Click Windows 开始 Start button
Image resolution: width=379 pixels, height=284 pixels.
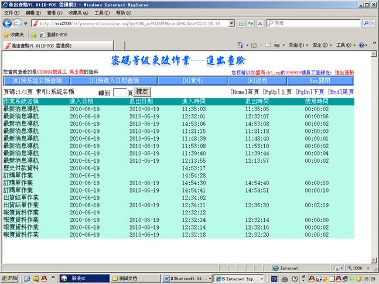[x=11, y=278]
